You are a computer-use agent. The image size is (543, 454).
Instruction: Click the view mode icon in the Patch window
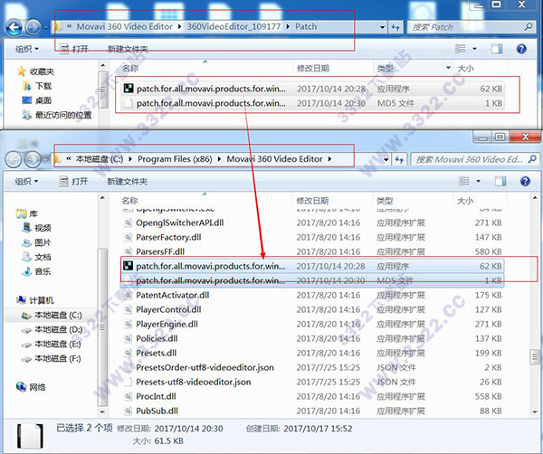(461, 49)
